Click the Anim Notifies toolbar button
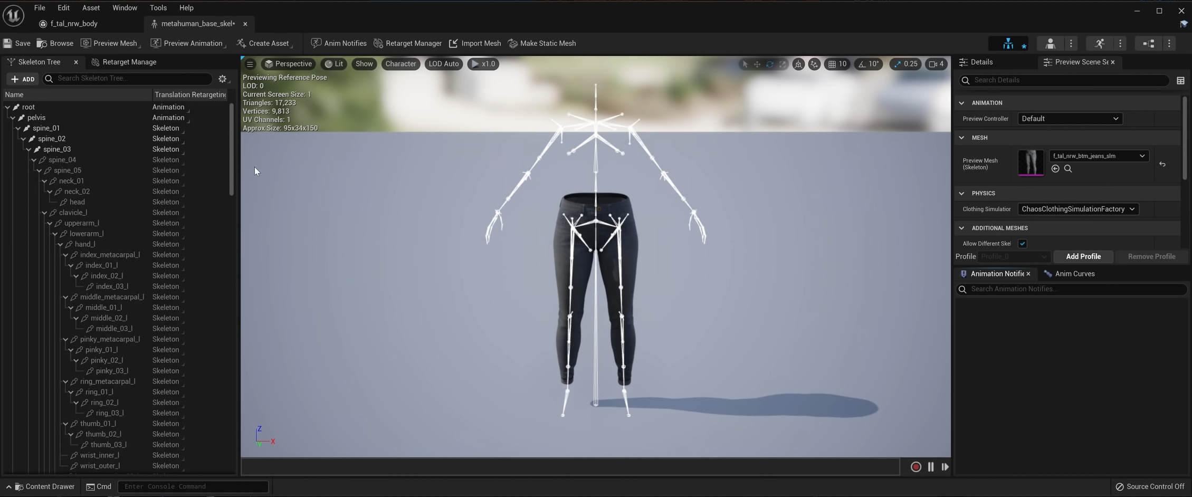The width and height of the screenshot is (1192, 497). pos(339,43)
